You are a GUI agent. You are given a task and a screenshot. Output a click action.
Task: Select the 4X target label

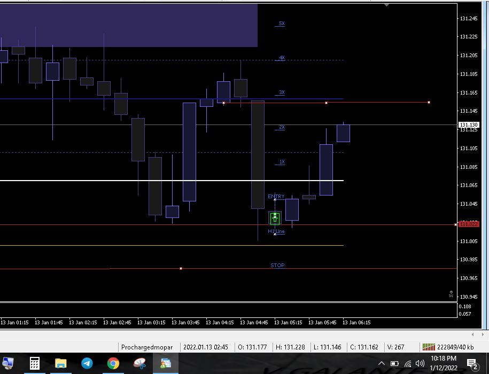282,58
